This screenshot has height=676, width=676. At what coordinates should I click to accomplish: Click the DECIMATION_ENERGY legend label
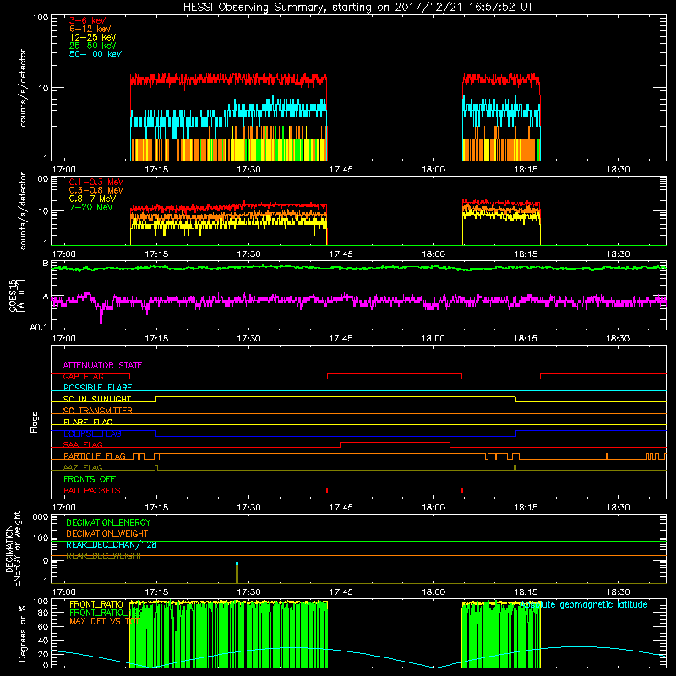pos(108,522)
